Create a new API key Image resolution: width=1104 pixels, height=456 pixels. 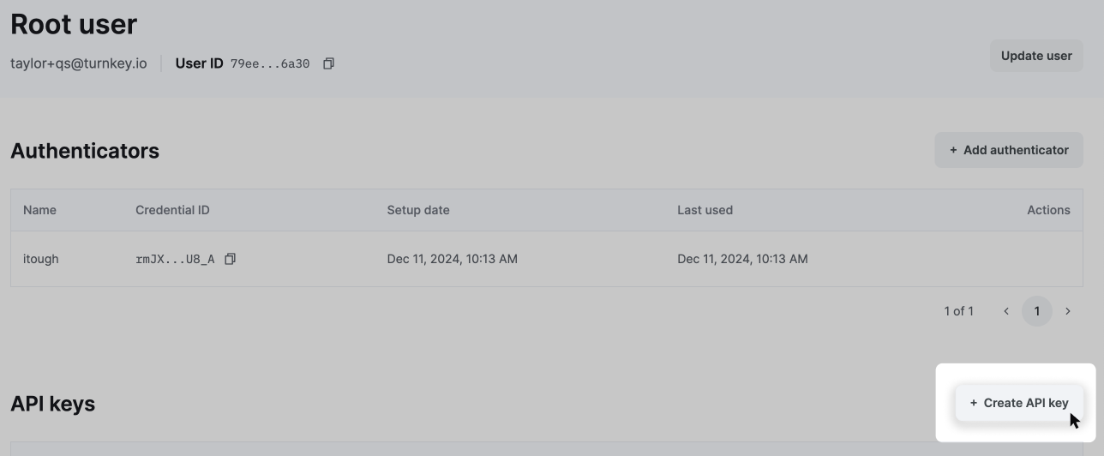1019,403
